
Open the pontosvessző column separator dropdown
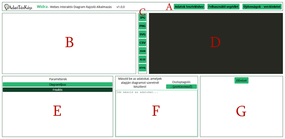[181, 86]
